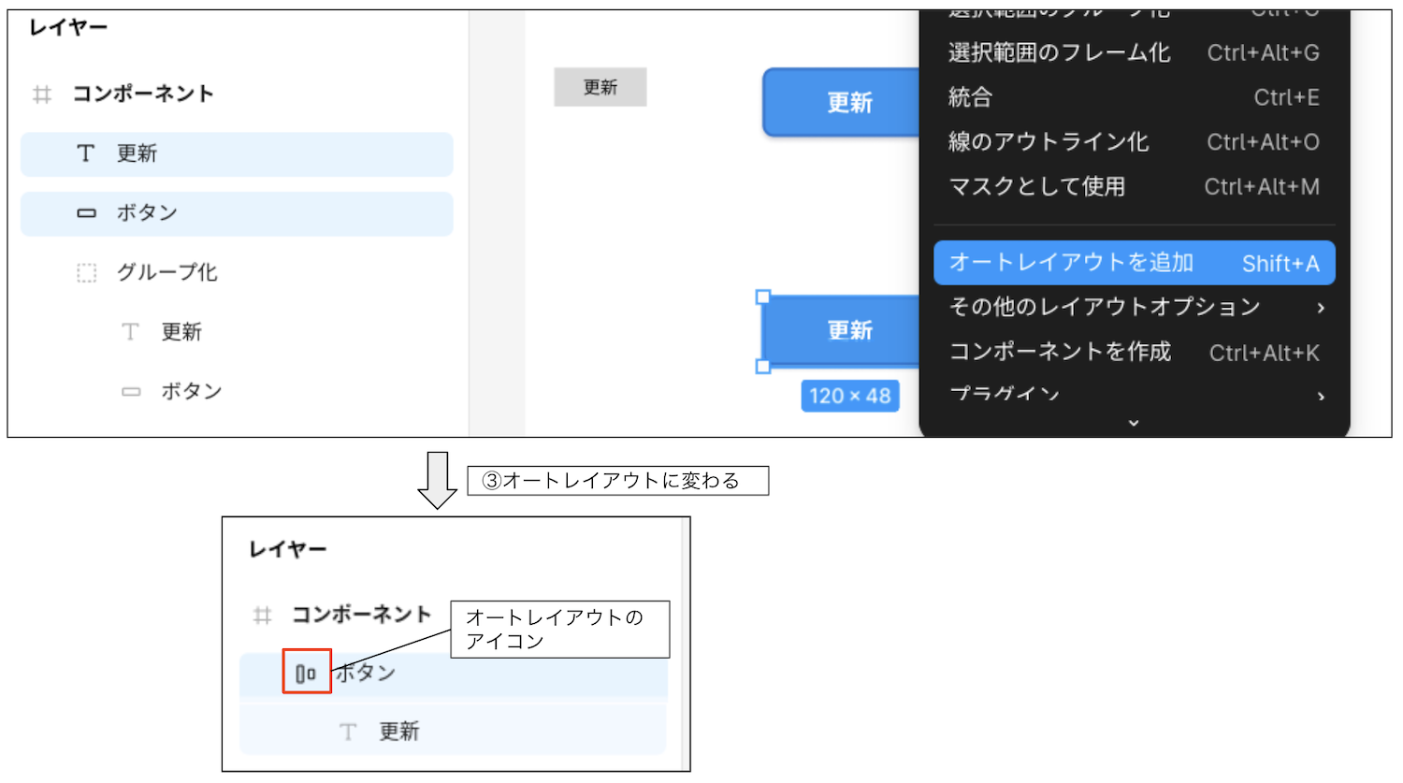Click down chevron at context menu bottom
The image size is (1403, 783).
point(1134,423)
